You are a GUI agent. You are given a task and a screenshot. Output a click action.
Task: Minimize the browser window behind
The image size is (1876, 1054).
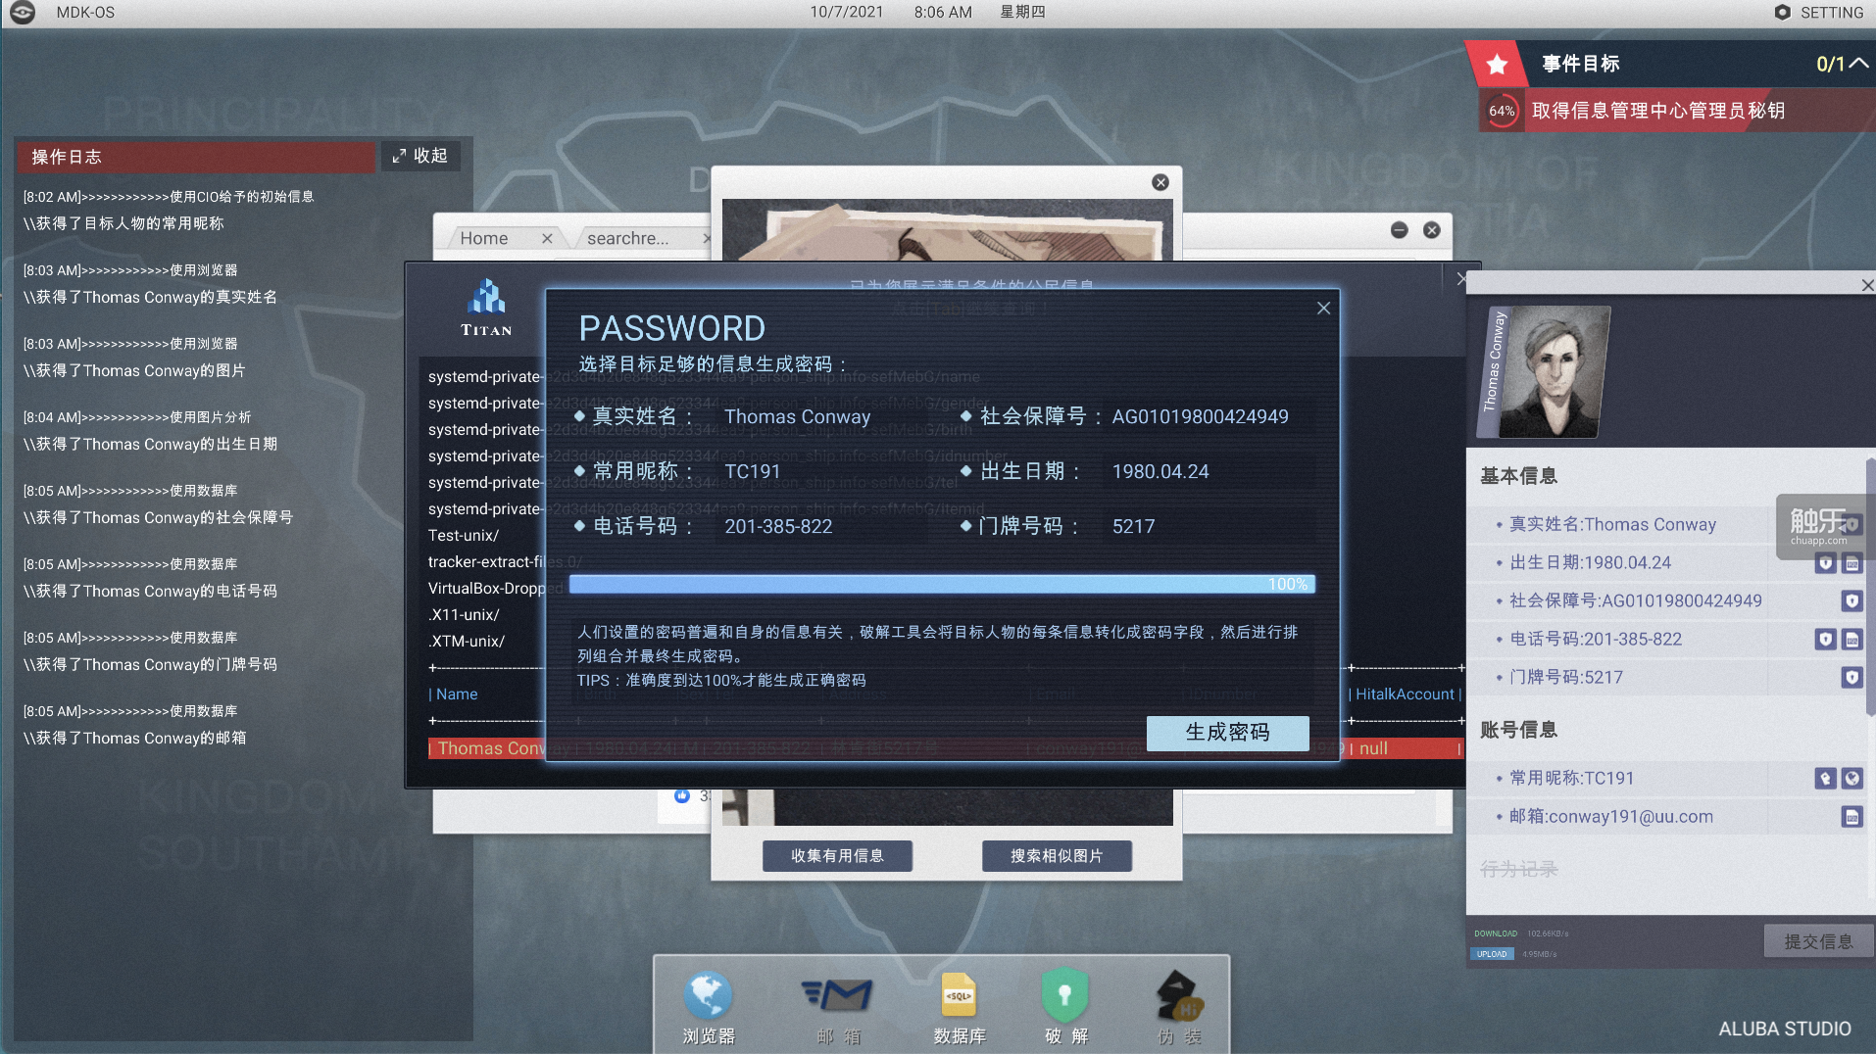(x=1400, y=229)
